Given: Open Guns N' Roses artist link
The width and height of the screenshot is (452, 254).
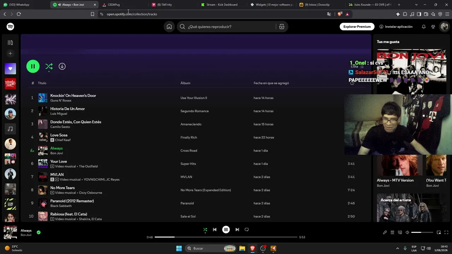Looking at the screenshot, I should click(61, 101).
